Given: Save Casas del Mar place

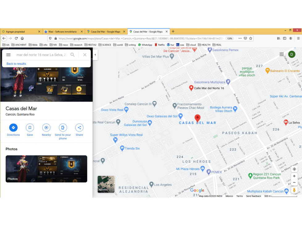Looking at the screenshot, I should point(30,127).
